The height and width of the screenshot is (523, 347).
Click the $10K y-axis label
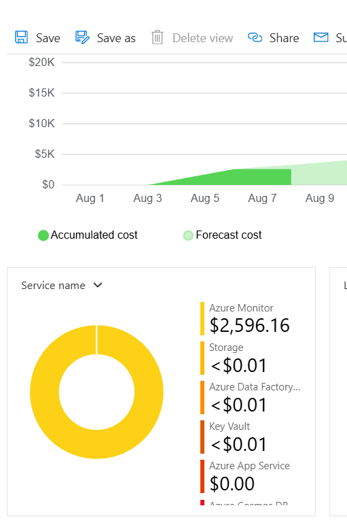[41, 123]
